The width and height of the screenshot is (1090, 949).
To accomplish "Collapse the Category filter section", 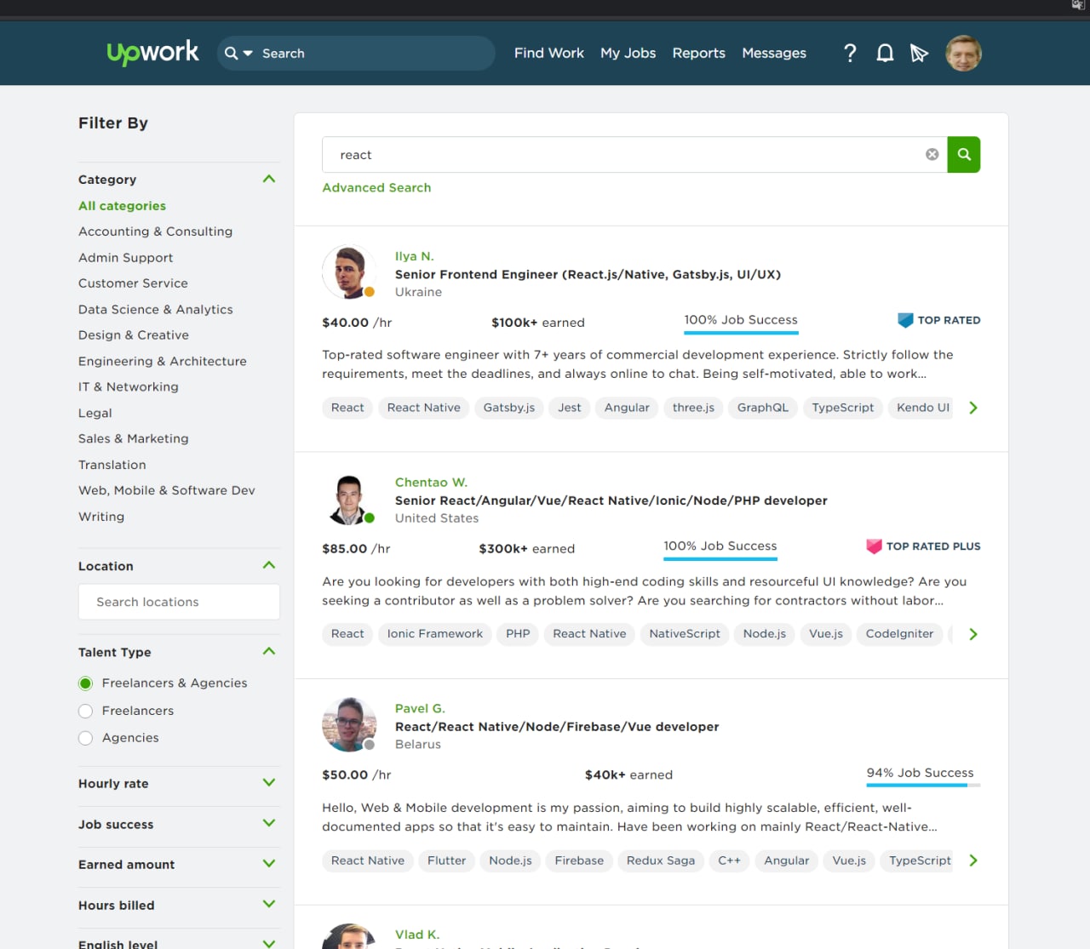I will 269,179.
